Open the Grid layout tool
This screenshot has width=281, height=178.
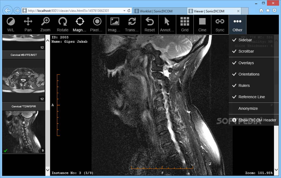(185, 25)
